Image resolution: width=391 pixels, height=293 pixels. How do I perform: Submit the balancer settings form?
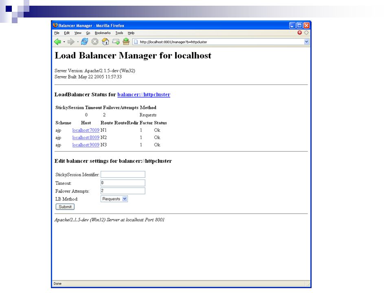(x=65, y=207)
